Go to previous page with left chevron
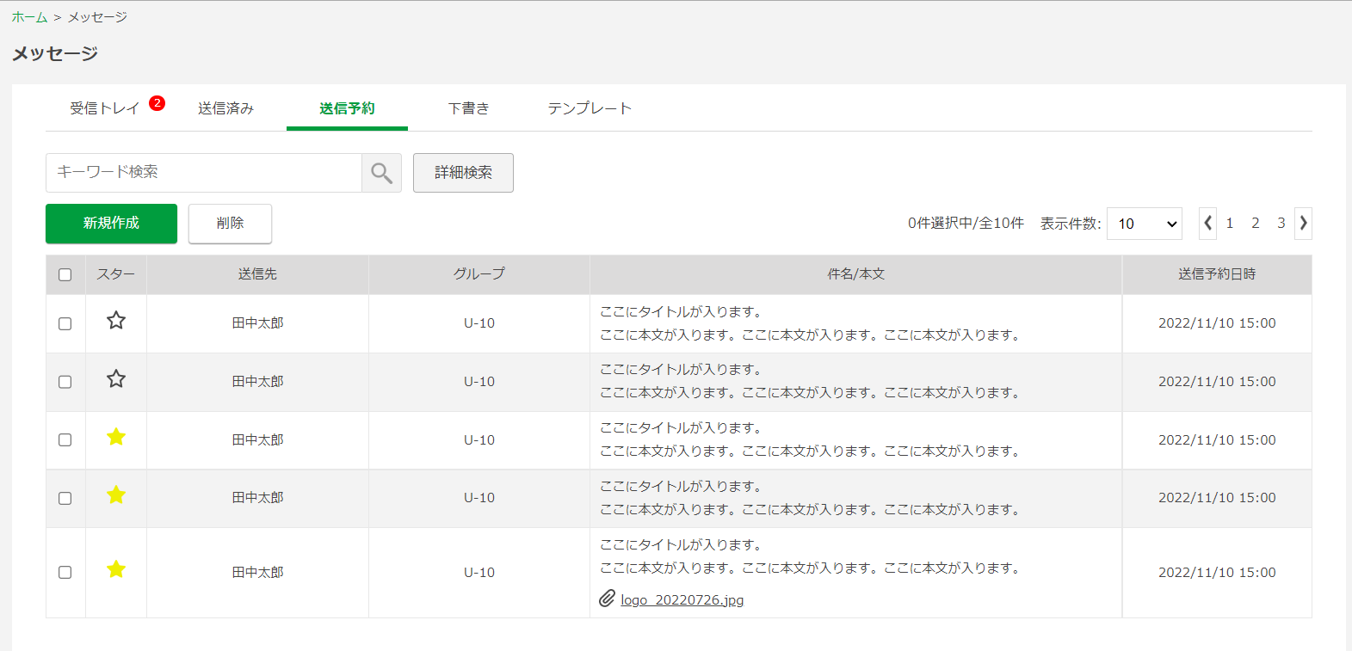Viewport: 1352px width, 651px height. pyautogui.click(x=1208, y=223)
